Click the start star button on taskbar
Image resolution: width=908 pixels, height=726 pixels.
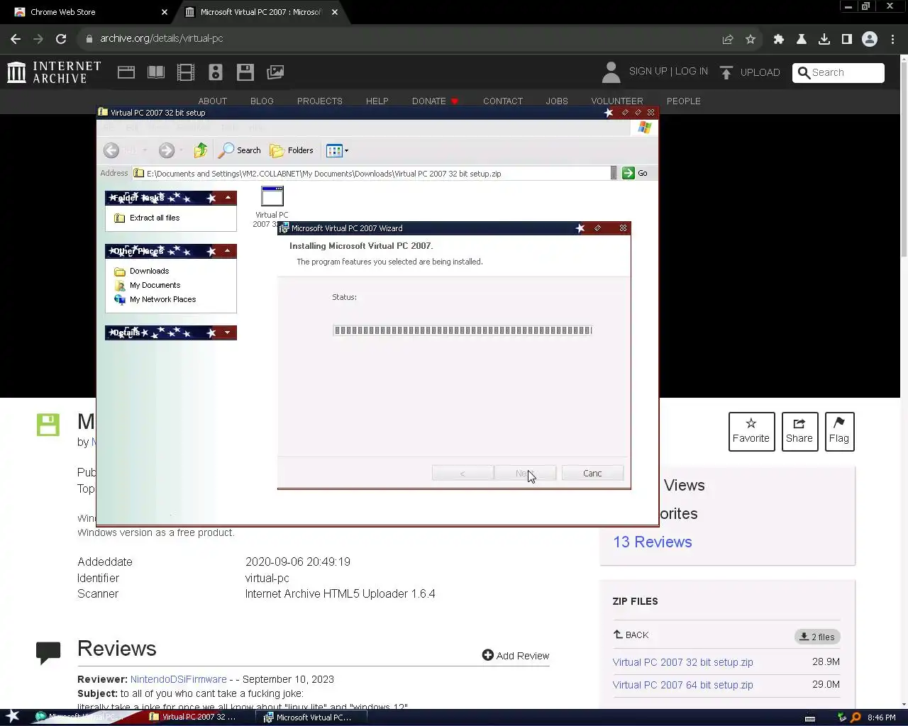pyautogui.click(x=13, y=717)
